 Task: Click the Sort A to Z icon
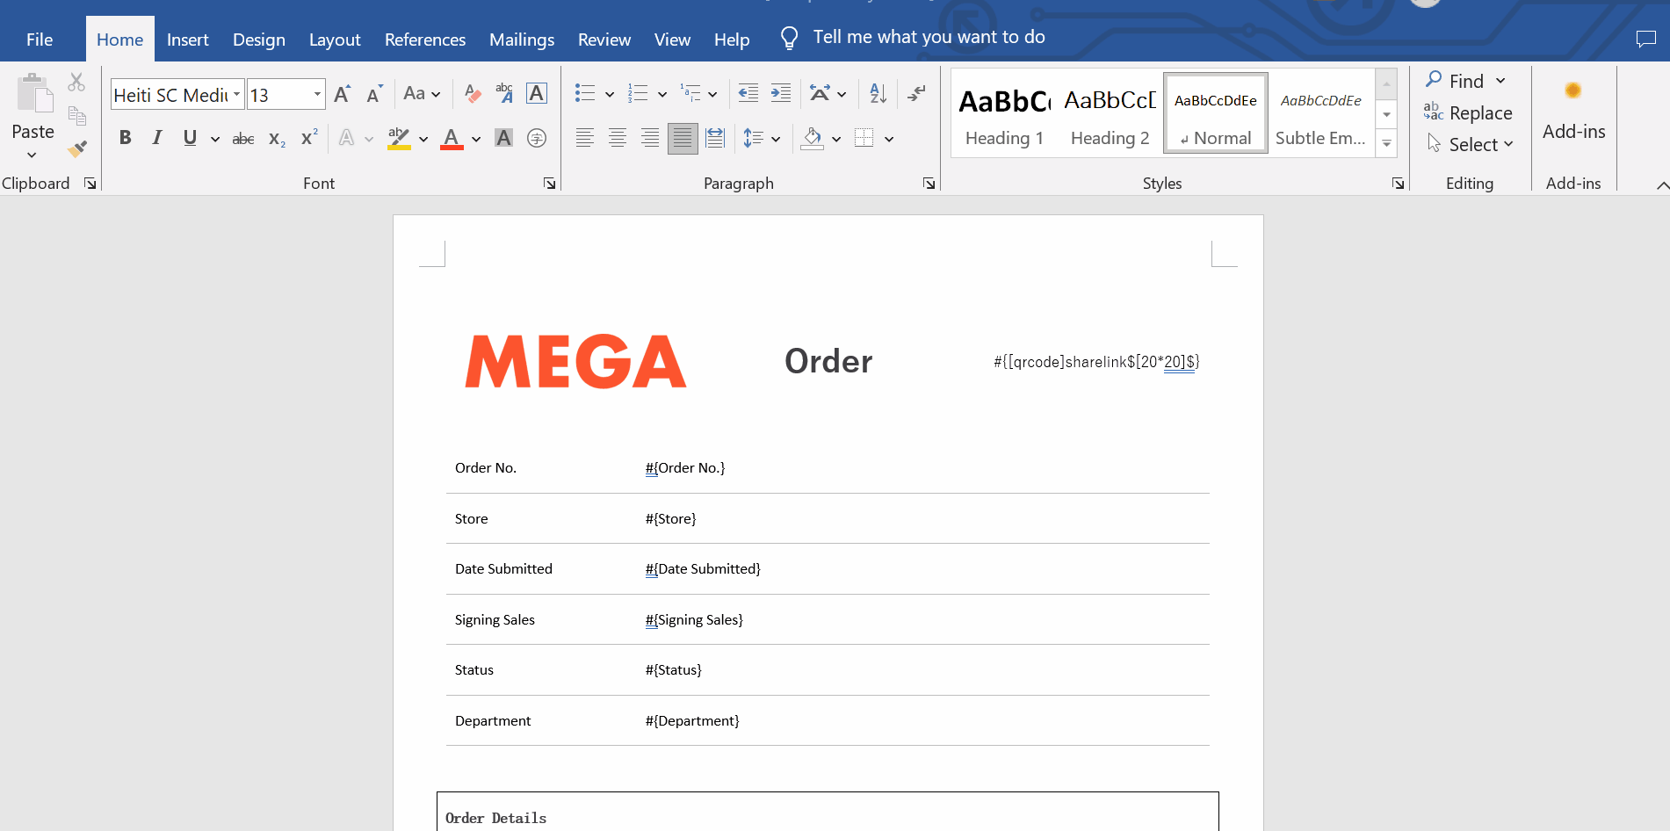[x=878, y=93]
